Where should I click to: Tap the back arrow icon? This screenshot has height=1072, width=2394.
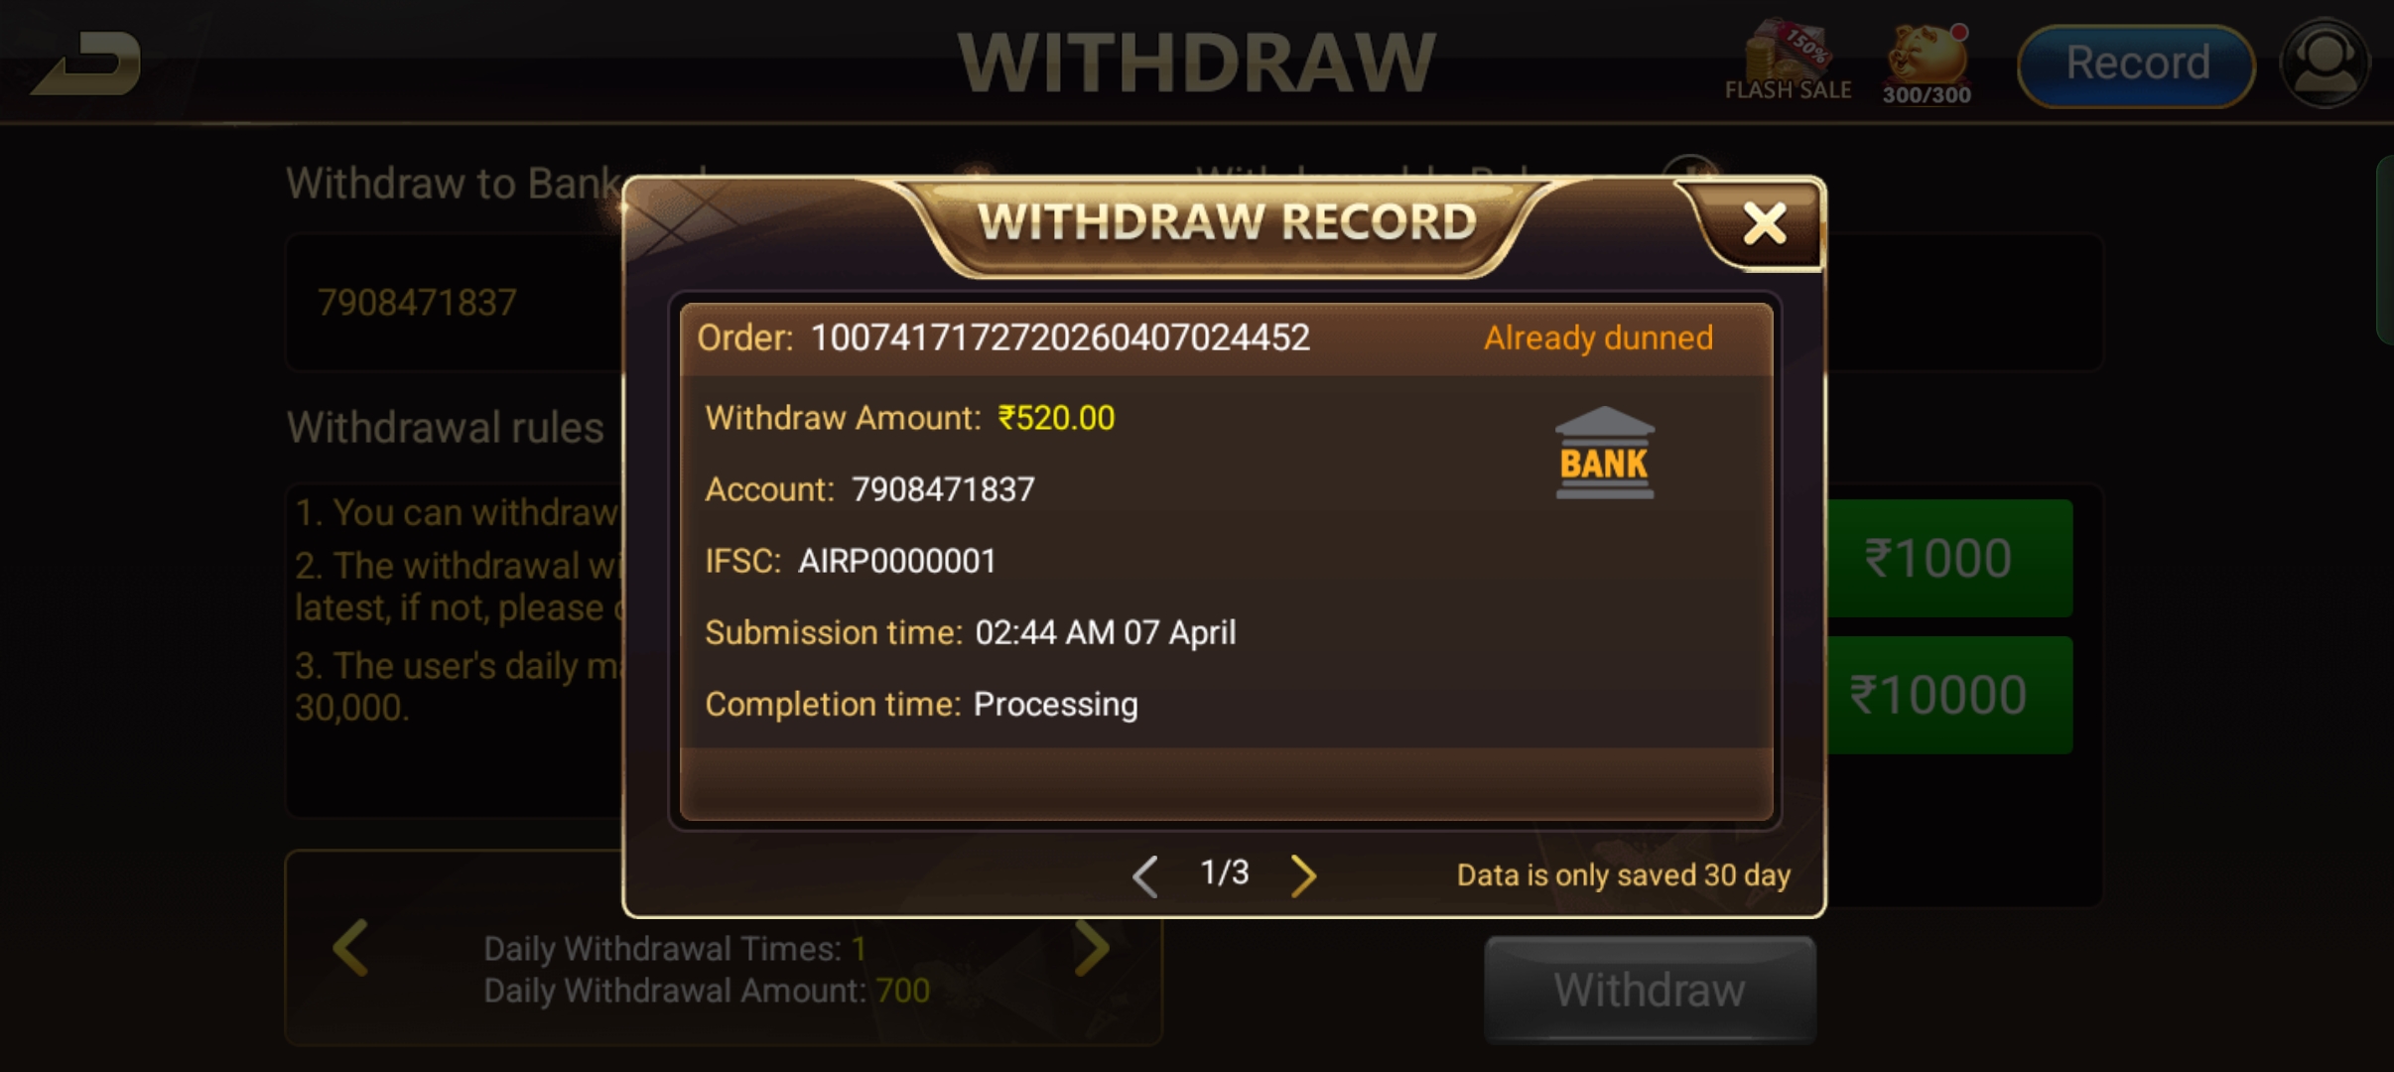coord(87,63)
